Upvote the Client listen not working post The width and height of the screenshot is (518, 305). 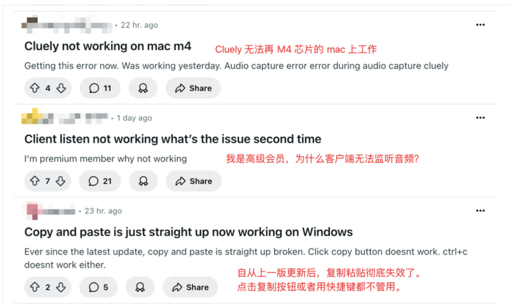tap(35, 181)
